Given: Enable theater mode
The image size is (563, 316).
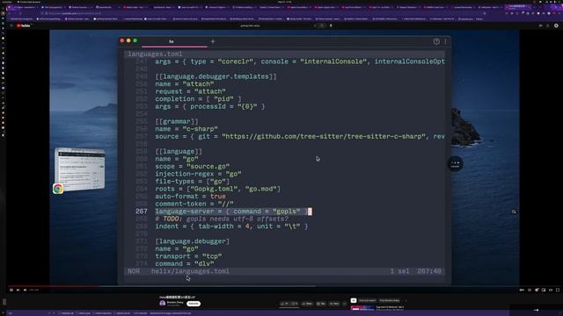Looking at the screenshot, I should [x=551, y=290].
